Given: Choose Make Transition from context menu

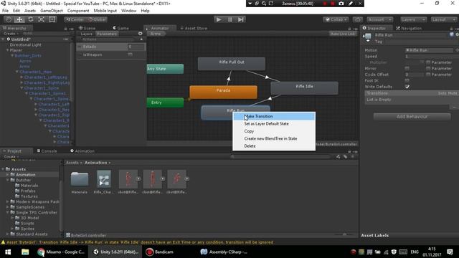Looking at the screenshot, I should click(x=274, y=116).
